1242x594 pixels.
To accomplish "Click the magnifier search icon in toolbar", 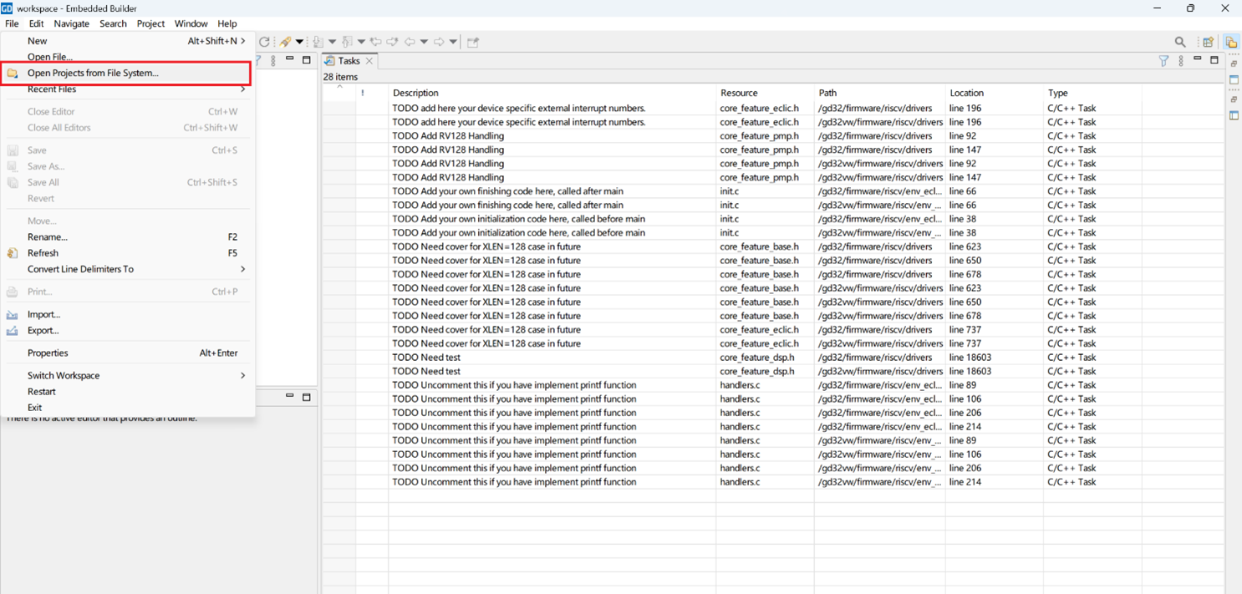I will (1180, 42).
